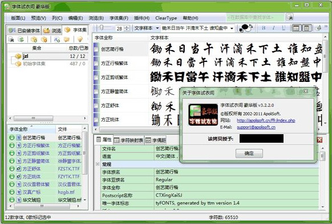This screenshot has height=224, width=332.
Task: Click the first layout view icon after underline
Action: [296, 28]
